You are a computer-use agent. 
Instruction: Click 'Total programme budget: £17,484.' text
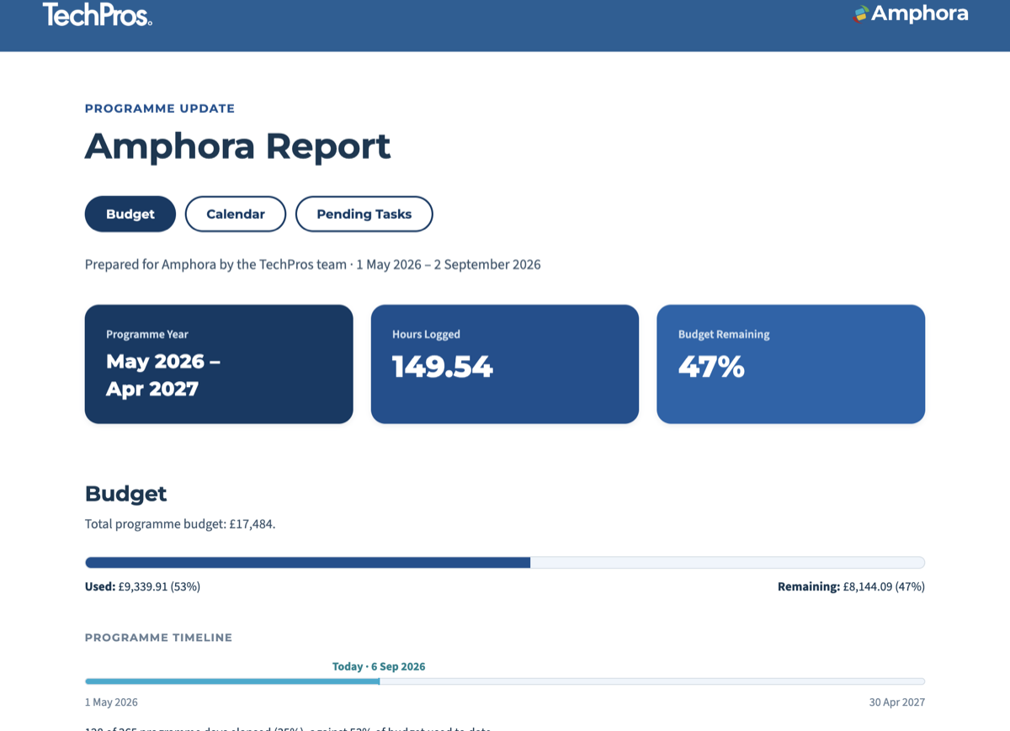click(180, 524)
